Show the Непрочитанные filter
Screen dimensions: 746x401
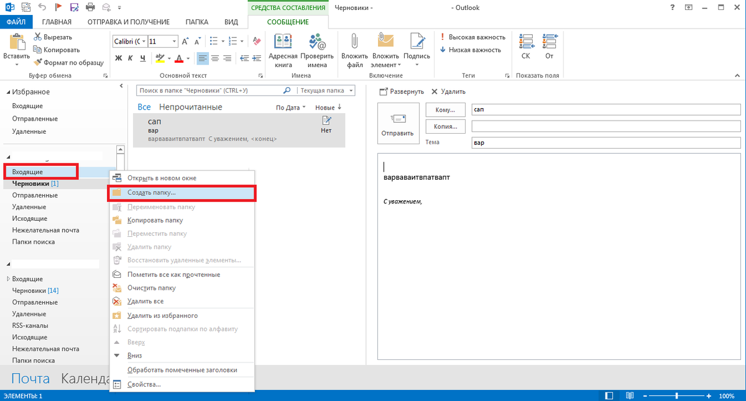click(x=191, y=107)
